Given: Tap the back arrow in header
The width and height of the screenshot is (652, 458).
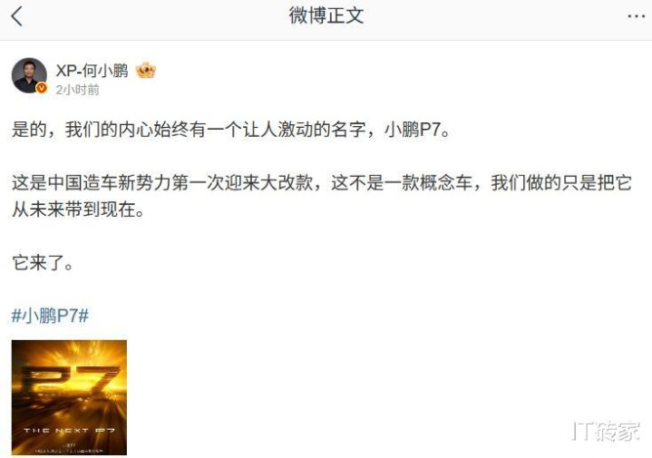Looking at the screenshot, I should pos(17,16).
